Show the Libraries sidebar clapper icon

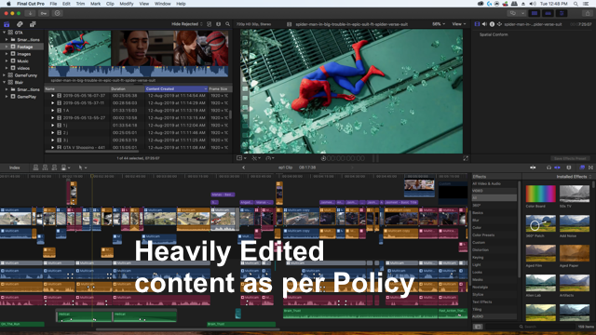[x=7, y=24]
